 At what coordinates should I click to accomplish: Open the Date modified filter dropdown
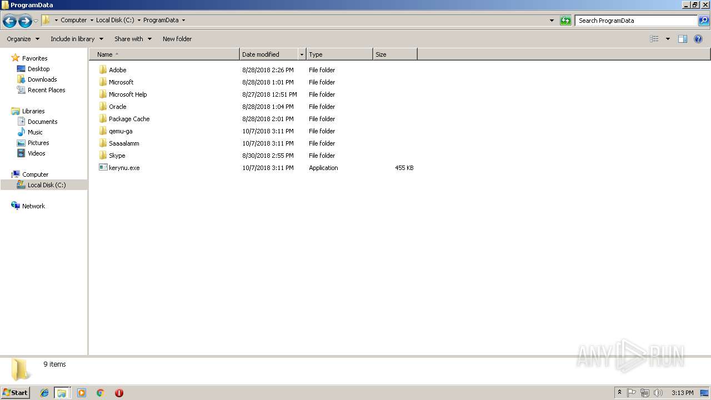[302, 54]
